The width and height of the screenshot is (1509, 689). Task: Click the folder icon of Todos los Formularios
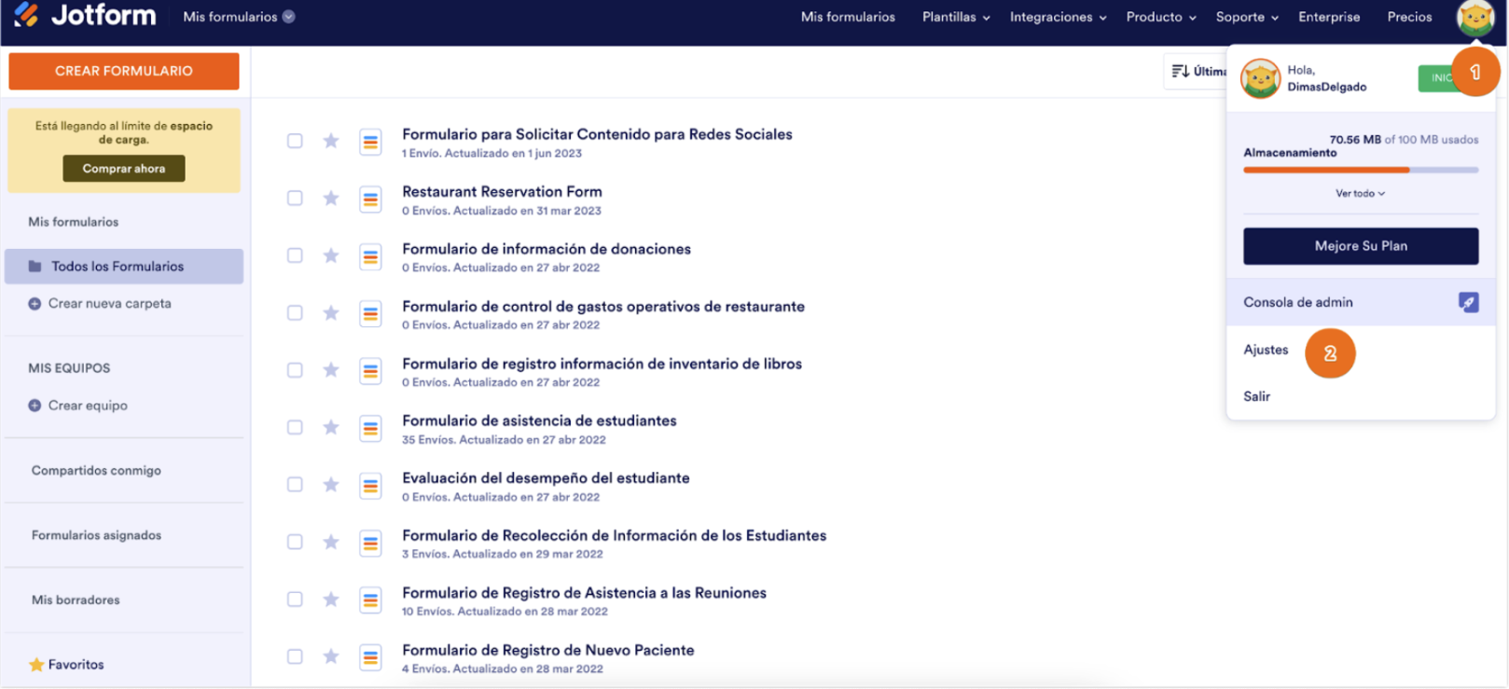35,267
